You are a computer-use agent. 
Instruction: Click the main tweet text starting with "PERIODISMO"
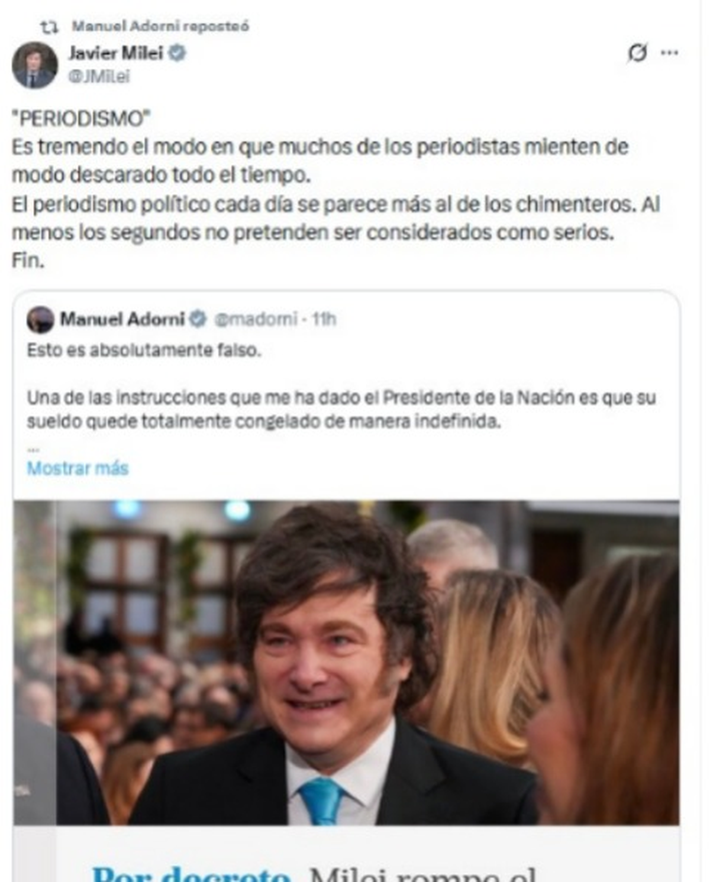pyautogui.click(x=335, y=189)
